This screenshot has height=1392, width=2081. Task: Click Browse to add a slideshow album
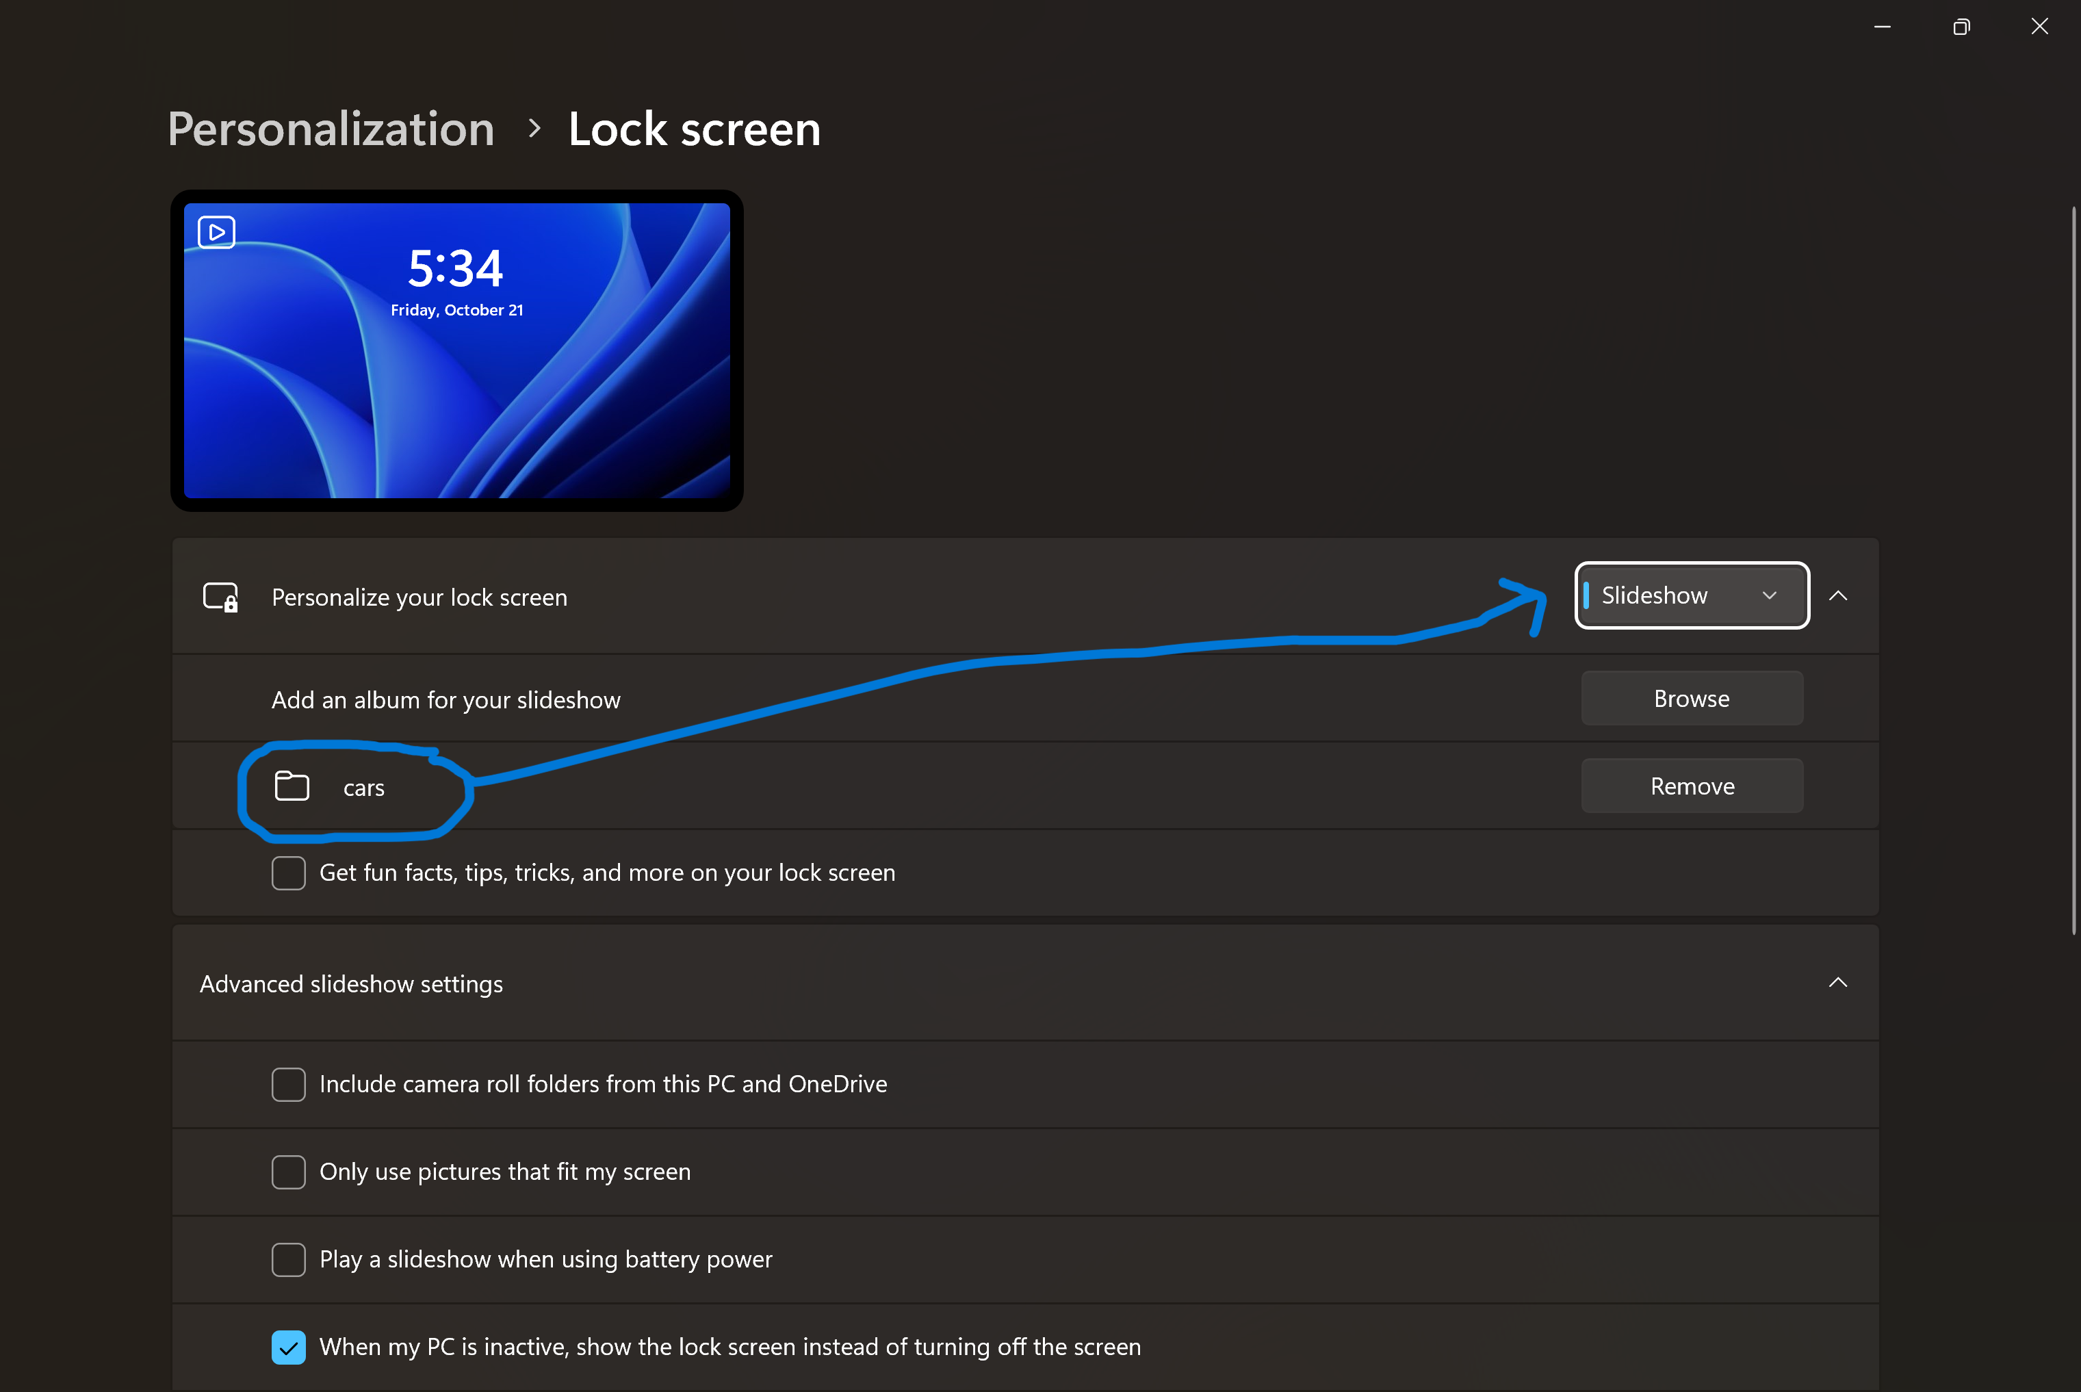point(1690,698)
